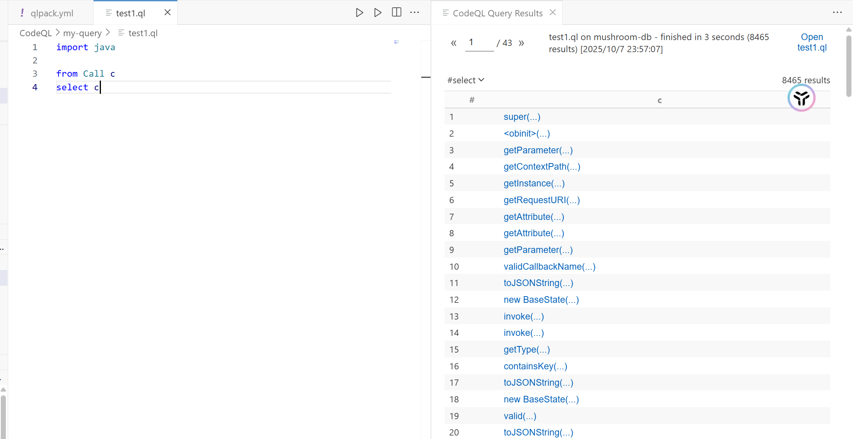
Task: Click the round floating assistant icon
Action: coord(801,98)
